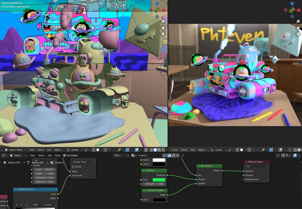This screenshot has width=302, height=209.
Task: Toggle X-ray in the left viewport
Action: tap(146, 150)
